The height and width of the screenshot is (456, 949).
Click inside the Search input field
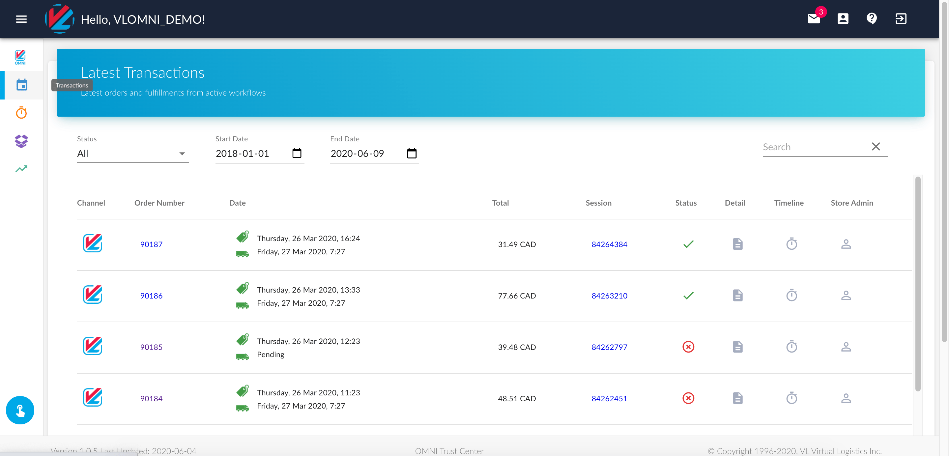(x=811, y=147)
